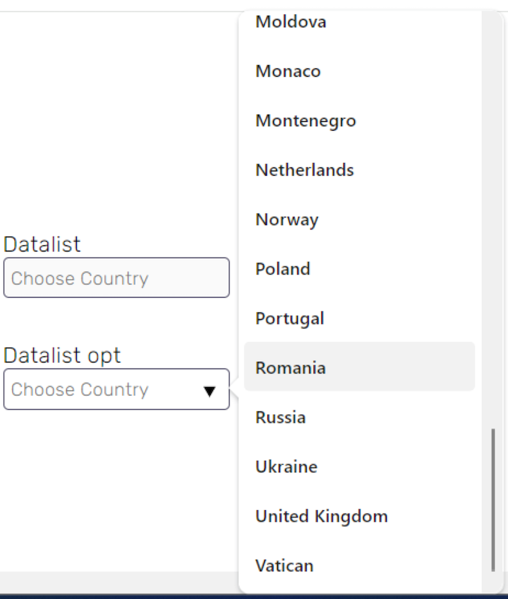Pick Montenegro from the options
The height and width of the screenshot is (599, 508).
[x=359, y=121]
